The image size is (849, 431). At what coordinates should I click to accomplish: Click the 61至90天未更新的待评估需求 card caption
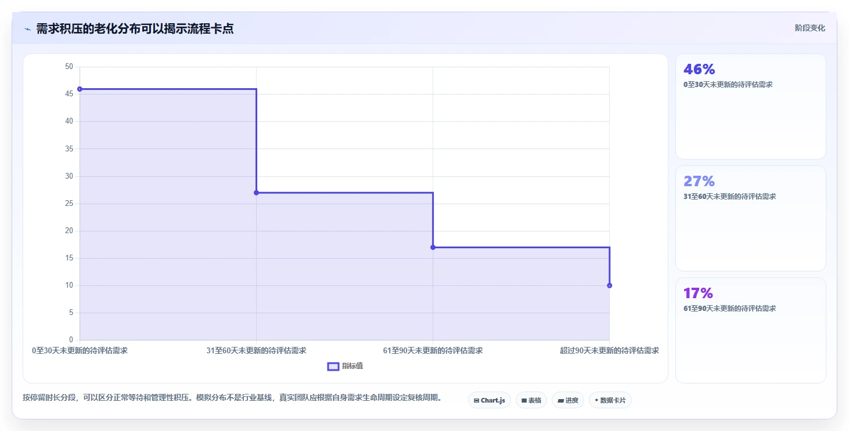(x=730, y=308)
